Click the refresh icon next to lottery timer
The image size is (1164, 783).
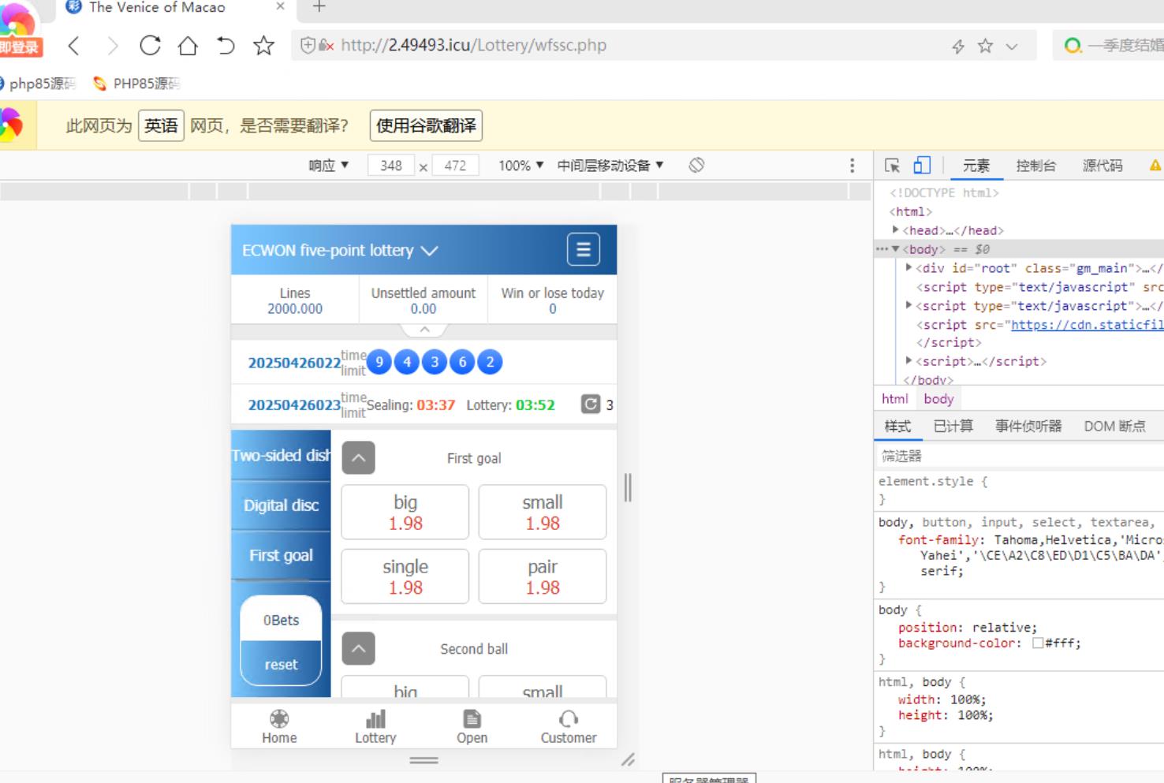click(x=590, y=405)
